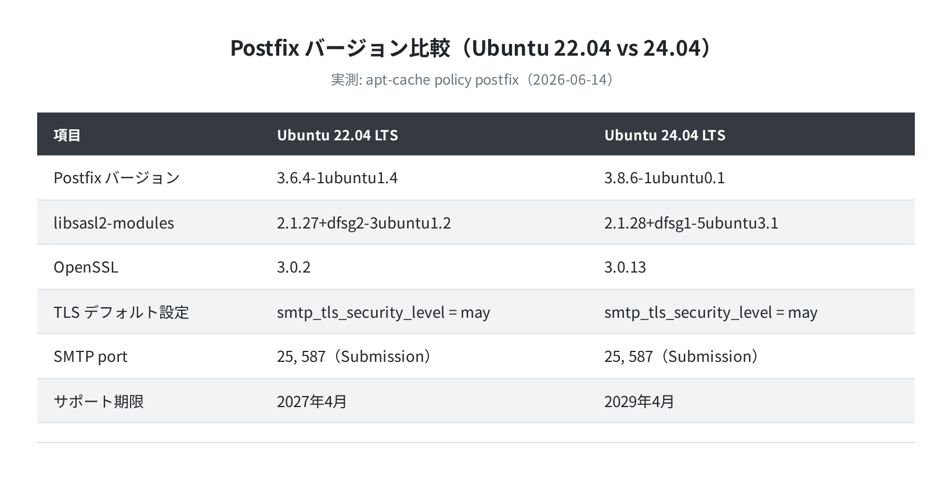
Task: Select the support deadline 2027年4月
Action: 312,401
